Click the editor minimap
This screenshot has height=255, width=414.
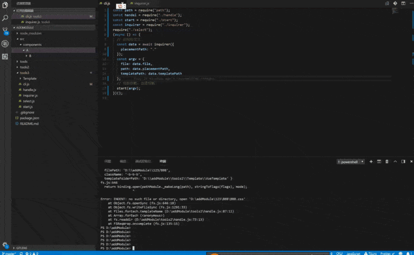395,11
